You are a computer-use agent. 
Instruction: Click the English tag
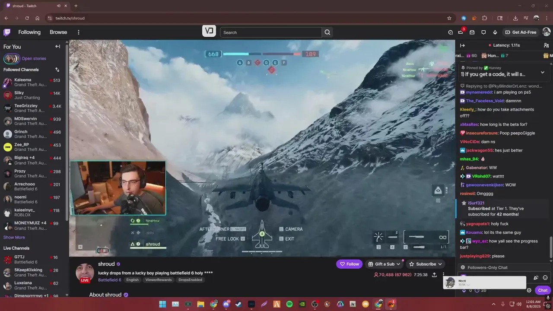tap(133, 280)
